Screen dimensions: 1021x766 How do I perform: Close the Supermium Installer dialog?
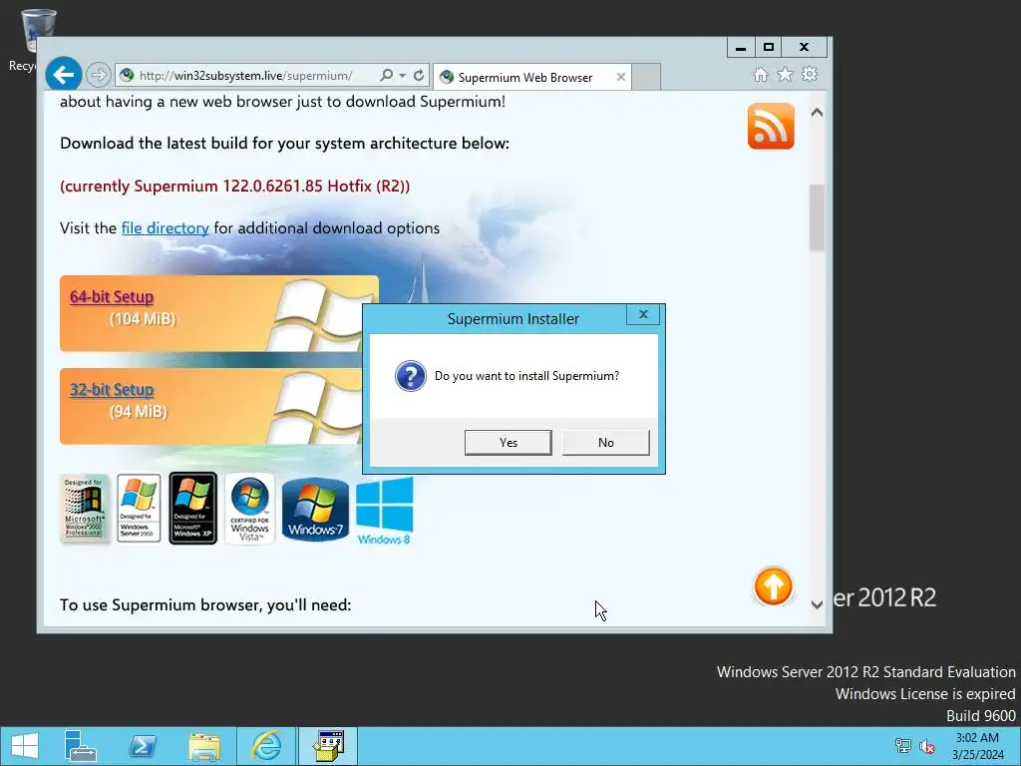[643, 314]
